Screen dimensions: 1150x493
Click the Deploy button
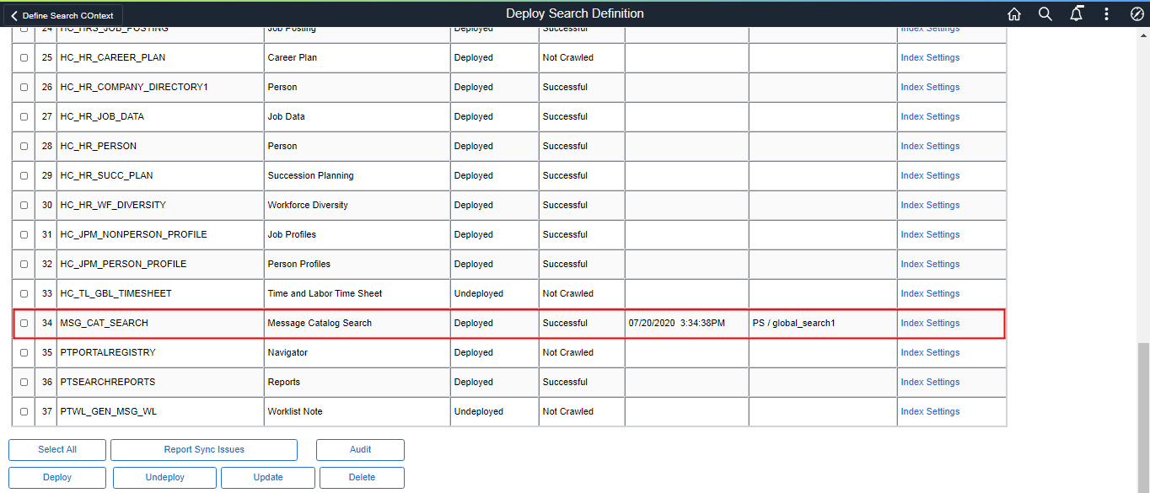pyautogui.click(x=57, y=478)
